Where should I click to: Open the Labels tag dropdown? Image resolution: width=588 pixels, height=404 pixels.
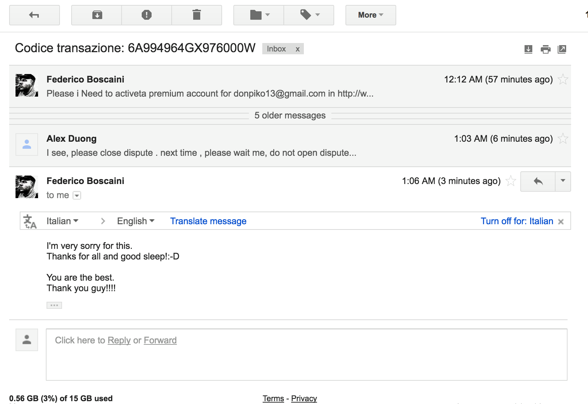[x=309, y=15]
